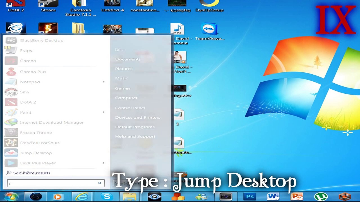Click the Saw icon in Start menu
Image resolution: width=360 pixels, height=202 pixels.
tap(11, 92)
